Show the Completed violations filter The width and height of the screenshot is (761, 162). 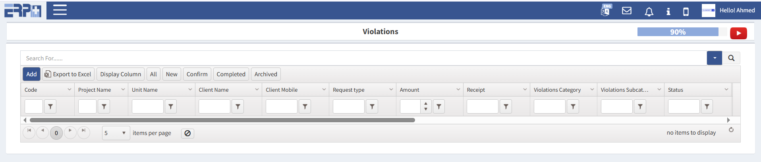point(231,74)
